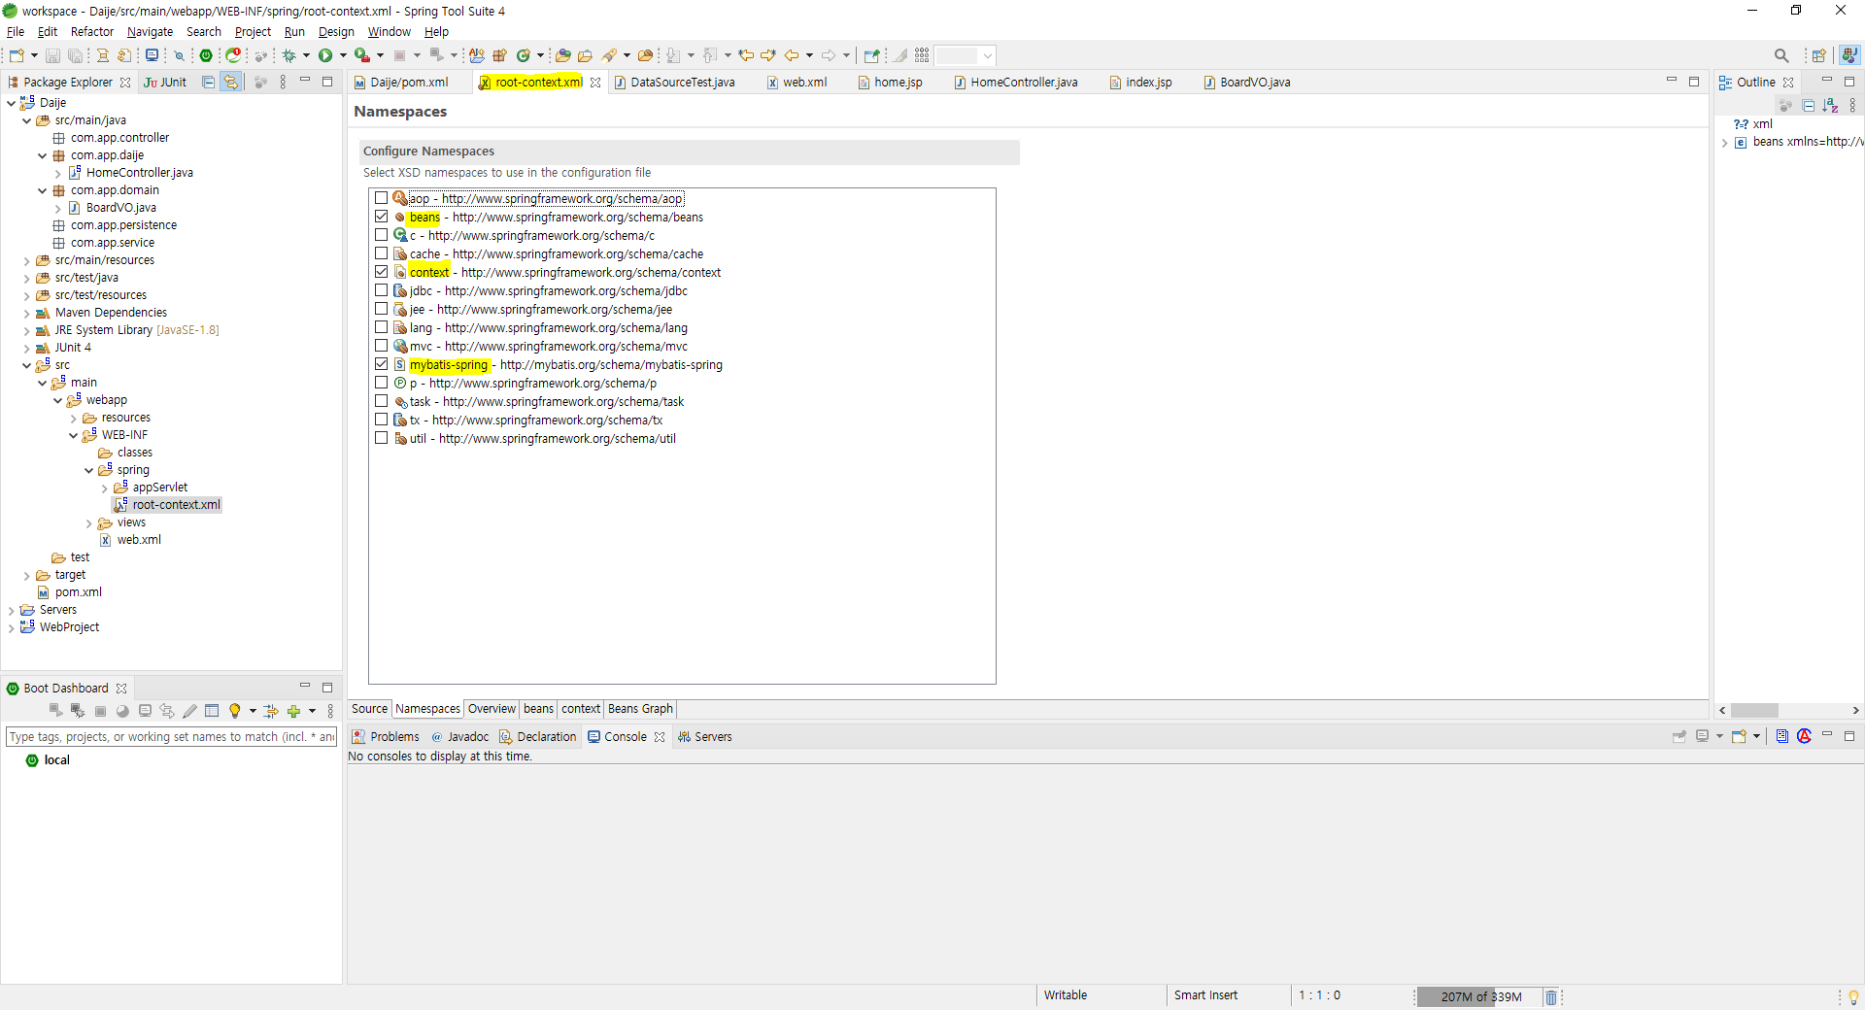Click the heap garbage collector trash icon
Viewport: 1865px width, 1010px height.
pos(1550,997)
